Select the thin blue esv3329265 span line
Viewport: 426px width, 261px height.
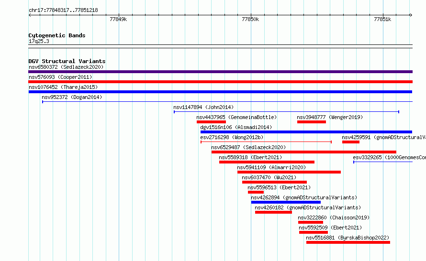pos(383,162)
